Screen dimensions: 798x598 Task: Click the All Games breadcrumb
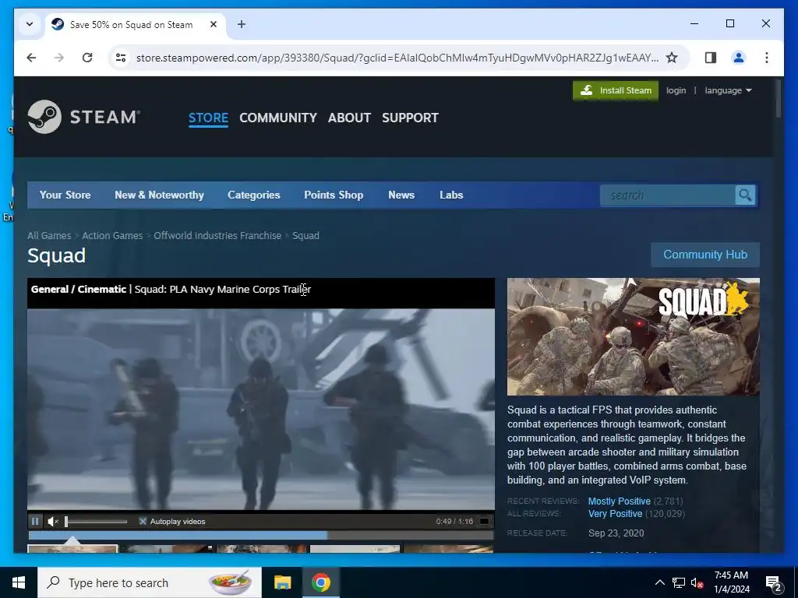pos(49,235)
